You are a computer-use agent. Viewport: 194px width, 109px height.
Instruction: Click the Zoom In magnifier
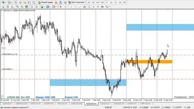(18, 7)
